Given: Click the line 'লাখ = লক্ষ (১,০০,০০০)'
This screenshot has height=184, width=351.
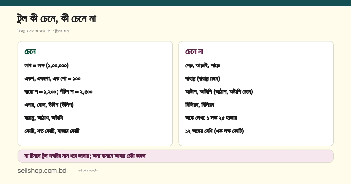Looking at the screenshot, I should [x=47, y=65].
